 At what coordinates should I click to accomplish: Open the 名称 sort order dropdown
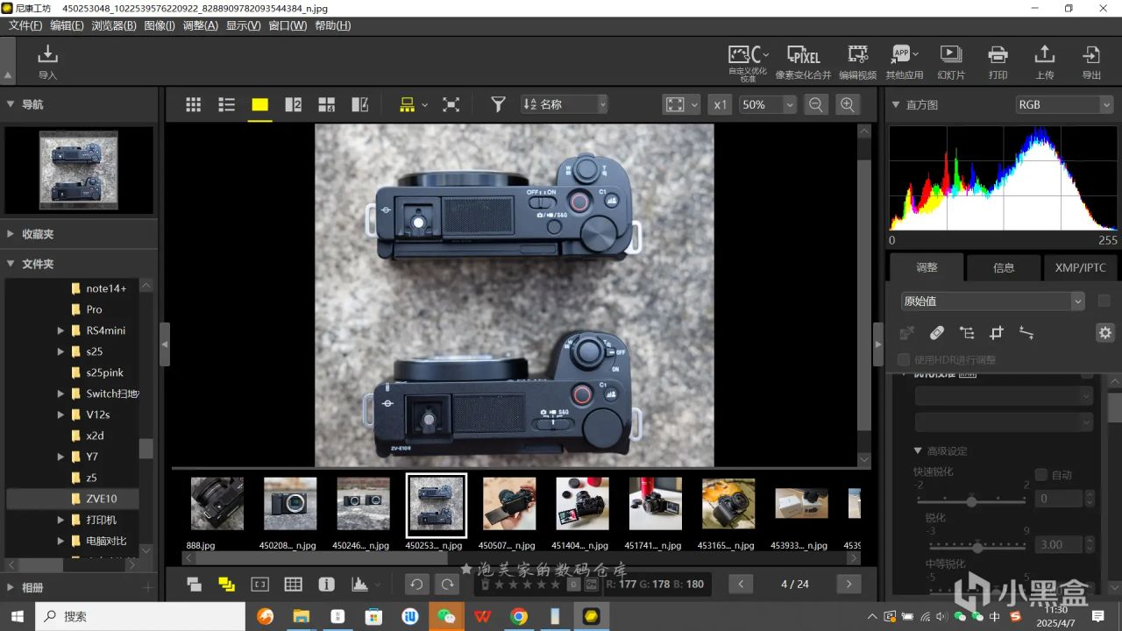pos(565,104)
